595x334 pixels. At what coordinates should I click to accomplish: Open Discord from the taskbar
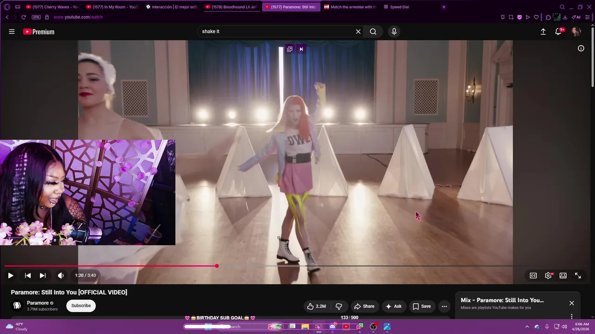[332, 327]
